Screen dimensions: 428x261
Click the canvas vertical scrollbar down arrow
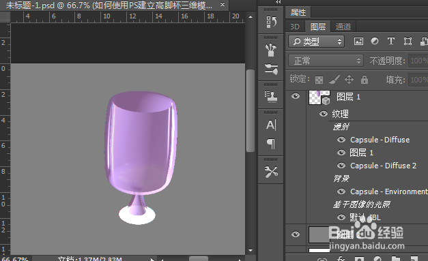(x=251, y=250)
